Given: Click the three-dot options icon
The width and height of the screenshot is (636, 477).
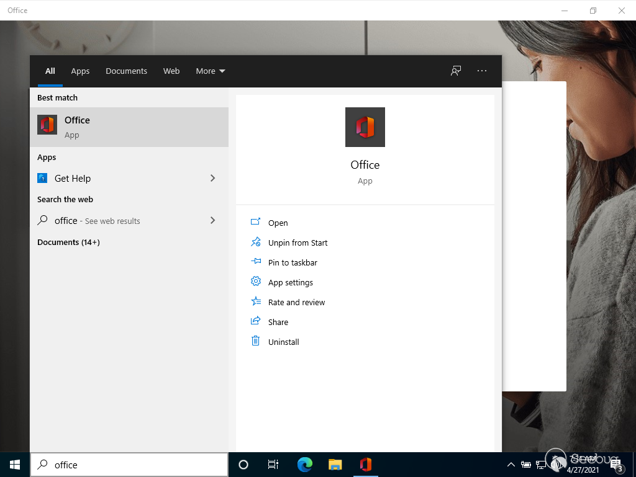Looking at the screenshot, I should point(482,71).
